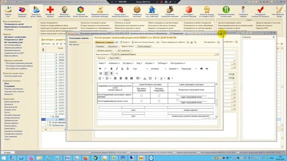Click the Обновить документ button
The image size is (287, 161).
click(x=104, y=51)
